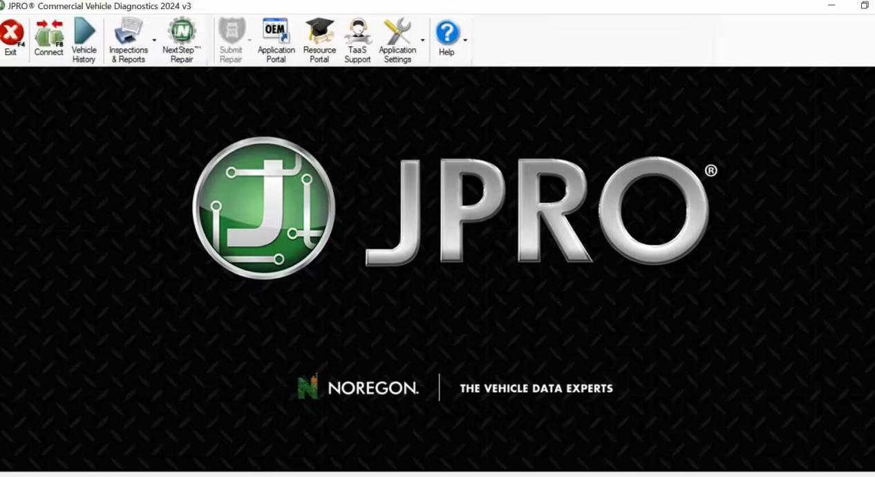
Task: Expand the Inspections & Reports dropdown arrow
Action: click(154, 40)
